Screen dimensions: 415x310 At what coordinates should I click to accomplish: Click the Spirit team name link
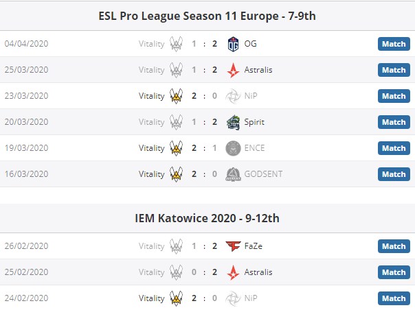click(x=254, y=122)
